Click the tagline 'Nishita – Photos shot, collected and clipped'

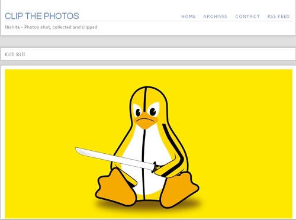pos(51,27)
